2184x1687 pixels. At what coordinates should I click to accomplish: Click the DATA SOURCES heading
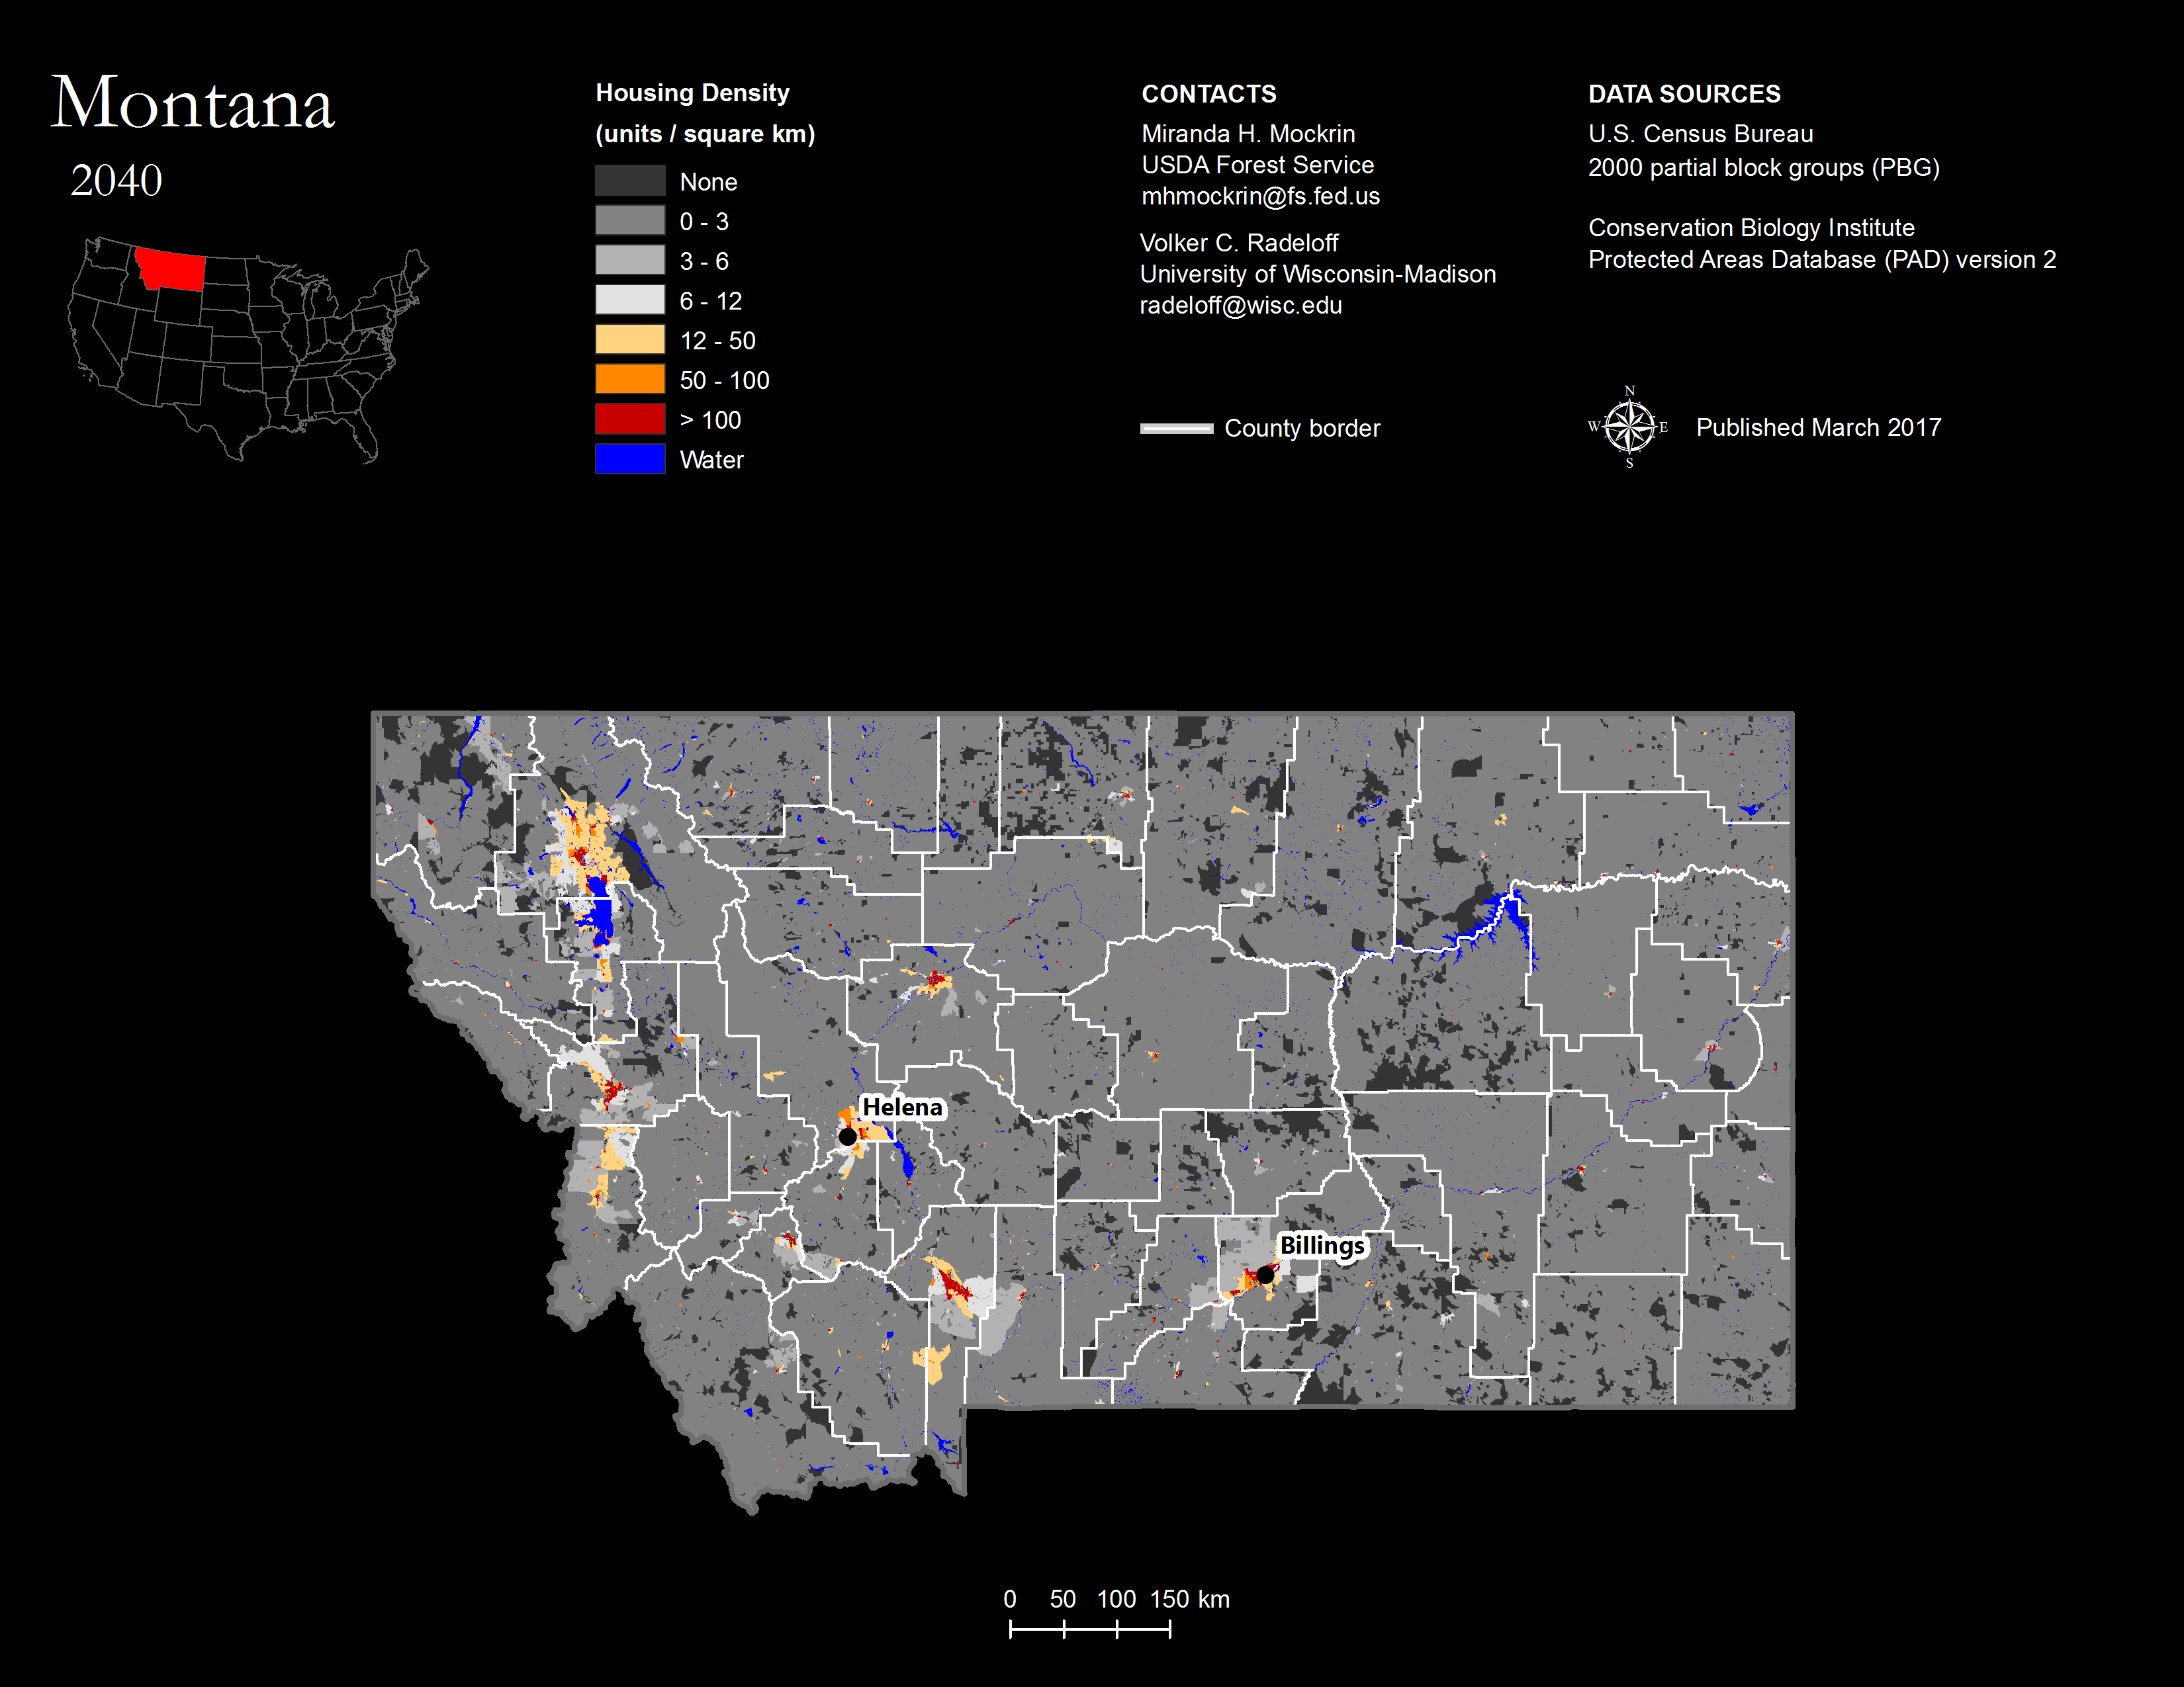(1684, 94)
